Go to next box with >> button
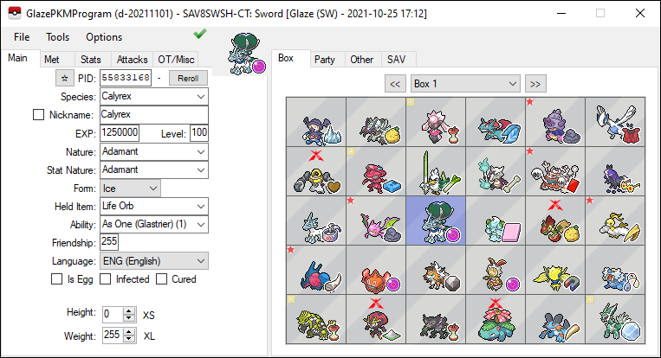The height and width of the screenshot is (358, 661). click(535, 84)
